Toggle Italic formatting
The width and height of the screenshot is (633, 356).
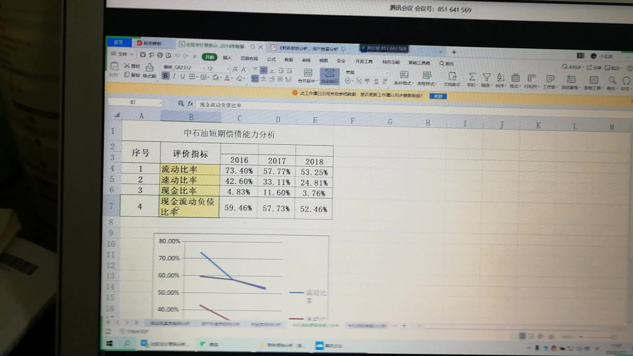[174, 76]
